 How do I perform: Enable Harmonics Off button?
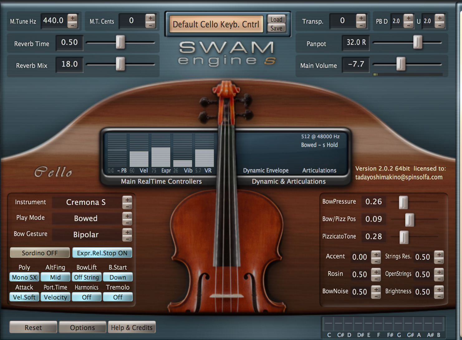pyautogui.click(x=87, y=297)
